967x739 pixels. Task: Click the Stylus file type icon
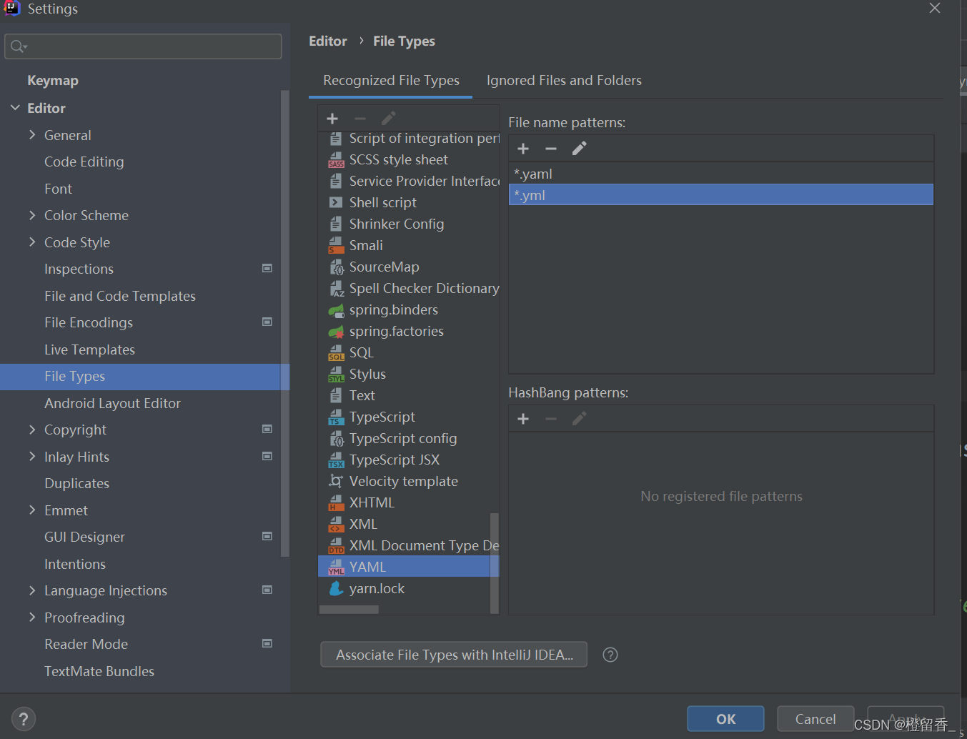coord(336,375)
